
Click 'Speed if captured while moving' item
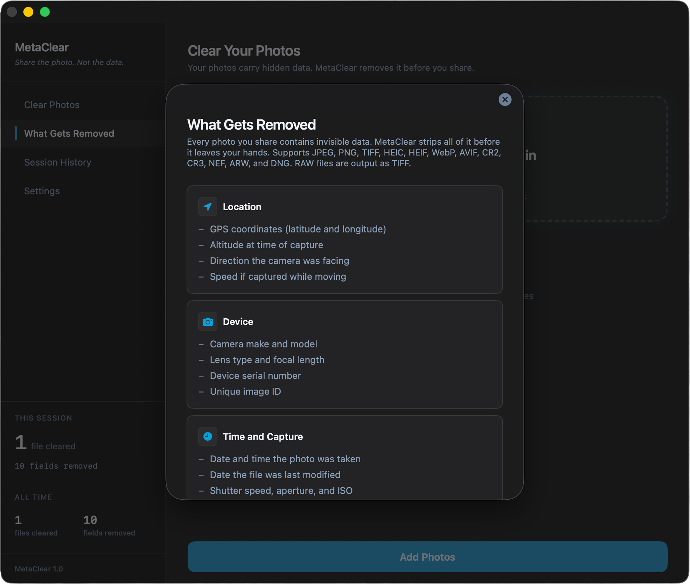278,276
